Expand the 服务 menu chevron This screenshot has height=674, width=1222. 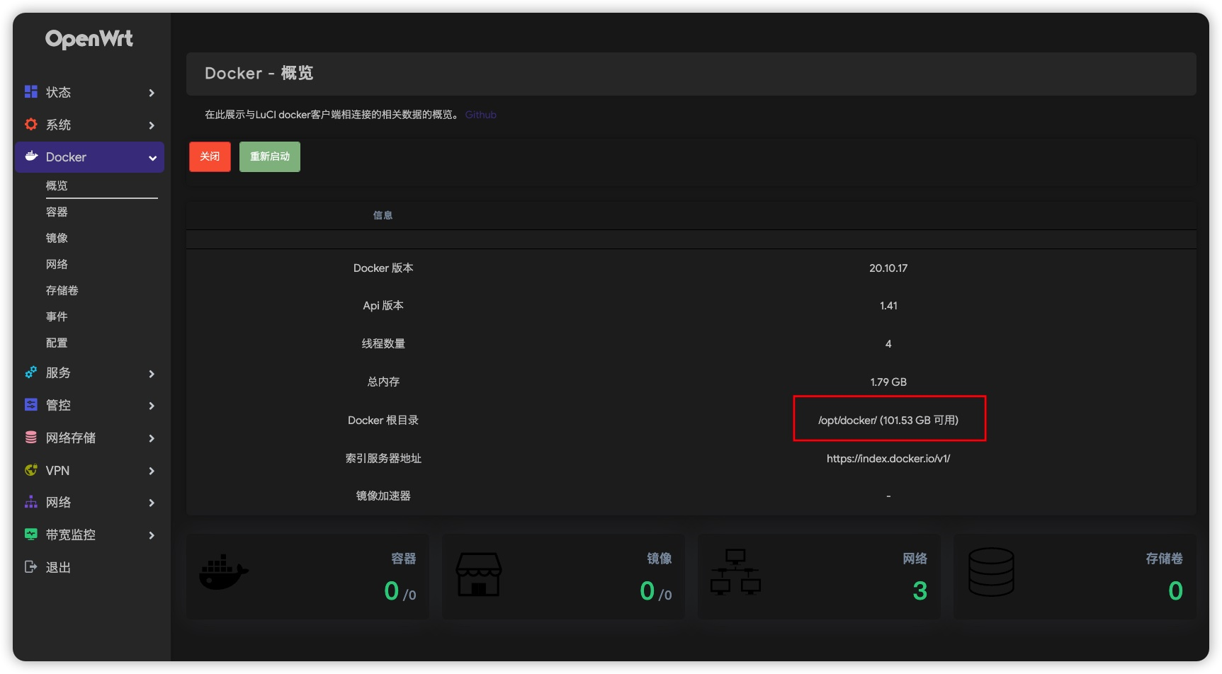(x=152, y=374)
